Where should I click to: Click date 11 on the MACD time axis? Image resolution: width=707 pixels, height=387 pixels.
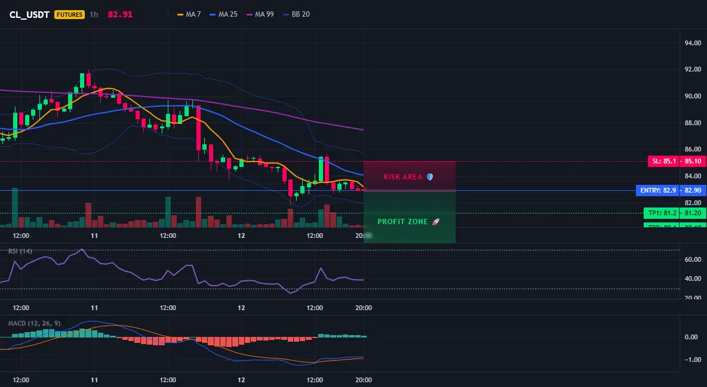[x=94, y=380]
